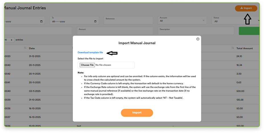Click into the Amount filter field
Viewport: 264px width, 133px height.
click(x=115, y=31)
